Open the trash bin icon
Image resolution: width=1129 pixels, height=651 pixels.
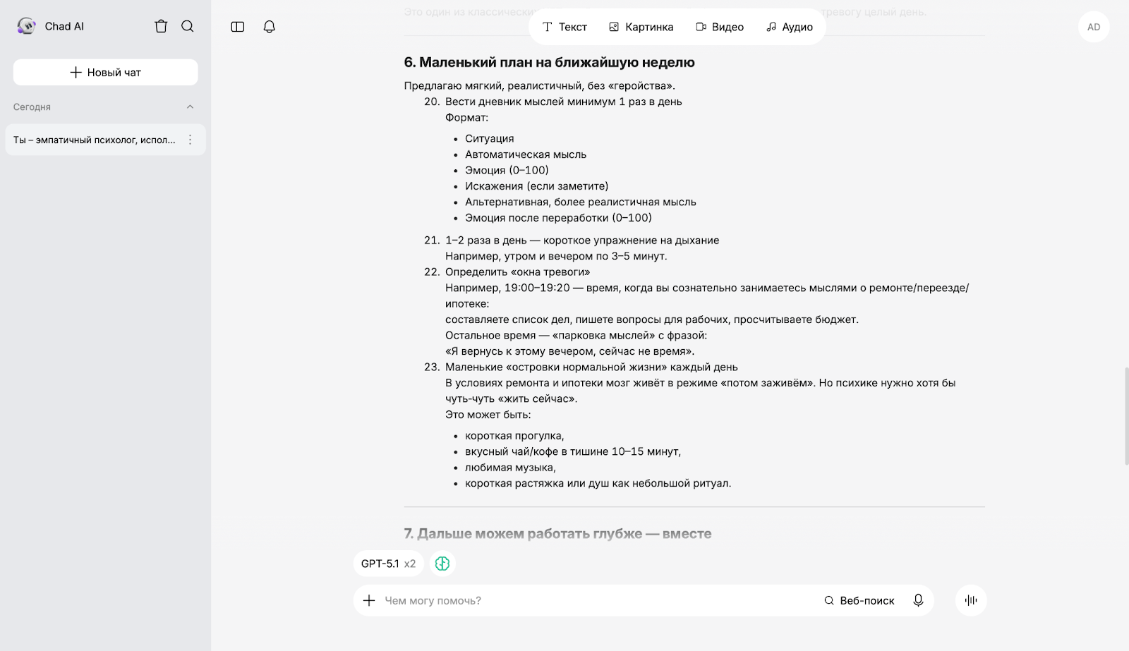point(161,26)
